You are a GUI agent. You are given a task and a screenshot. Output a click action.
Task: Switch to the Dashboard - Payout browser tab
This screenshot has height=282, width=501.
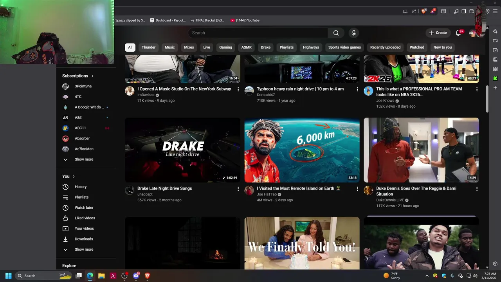pyautogui.click(x=168, y=20)
